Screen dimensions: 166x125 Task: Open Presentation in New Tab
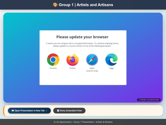[x=29, y=111]
